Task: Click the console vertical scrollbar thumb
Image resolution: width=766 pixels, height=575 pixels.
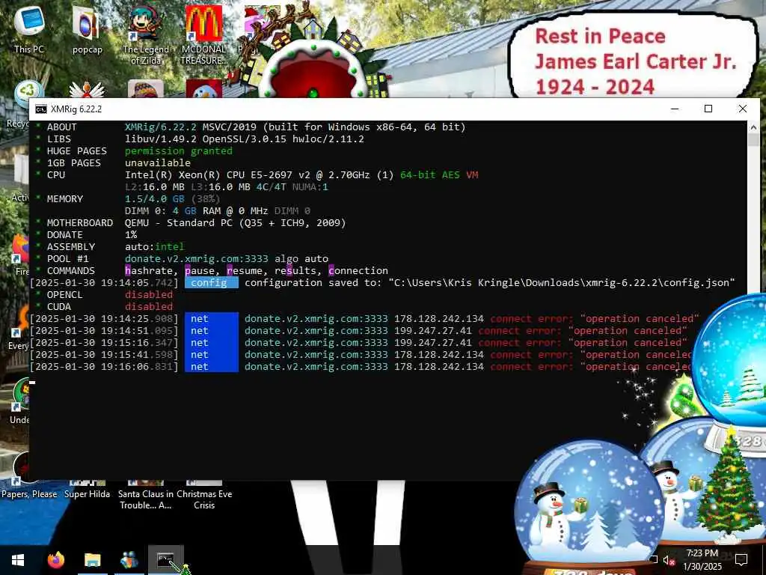Action: pos(753,139)
